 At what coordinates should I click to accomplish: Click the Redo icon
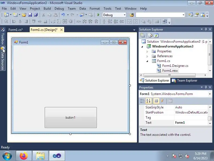click(x=72, y=15)
